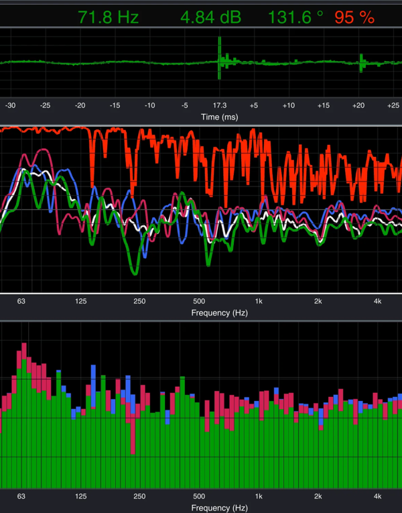Select the 17.3 delay marker on time axis

click(x=219, y=105)
